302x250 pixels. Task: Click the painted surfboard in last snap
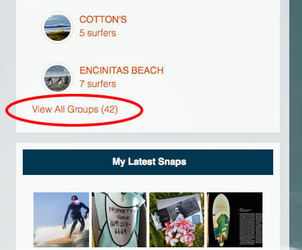[221, 220]
